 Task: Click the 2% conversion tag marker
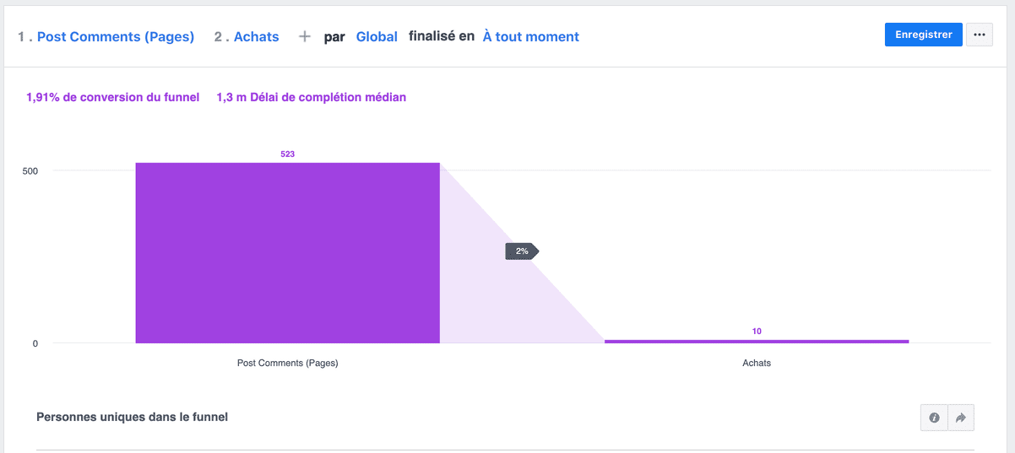pos(522,251)
